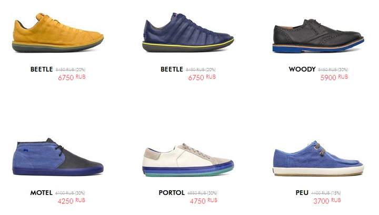Click the crossed-out 6850 RUB Portol price

pos(197,193)
